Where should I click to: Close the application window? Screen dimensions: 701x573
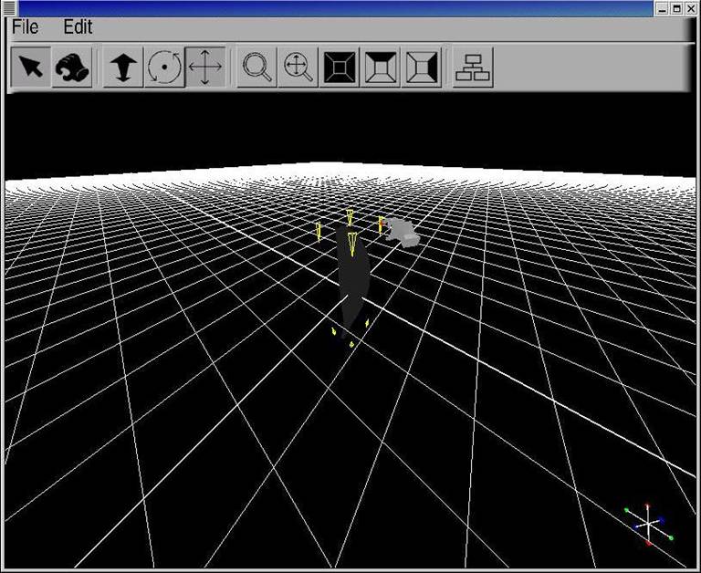(691, 8)
